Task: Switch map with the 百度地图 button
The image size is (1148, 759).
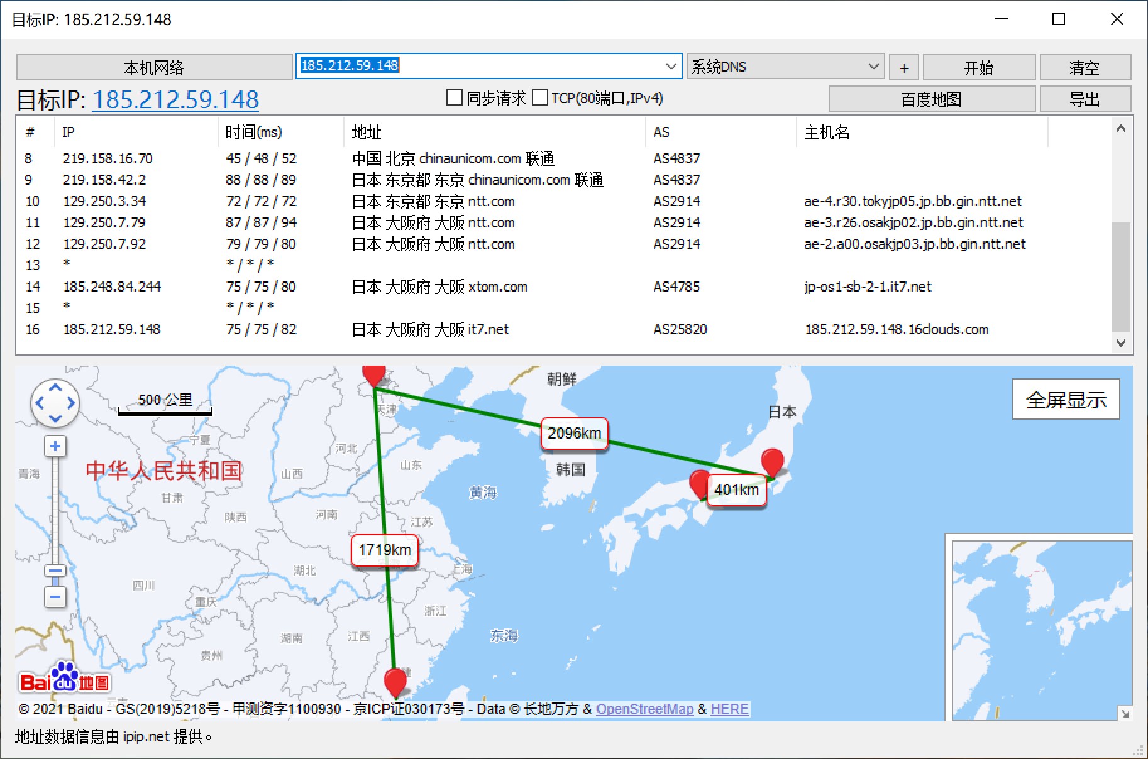Action: tap(931, 99)
